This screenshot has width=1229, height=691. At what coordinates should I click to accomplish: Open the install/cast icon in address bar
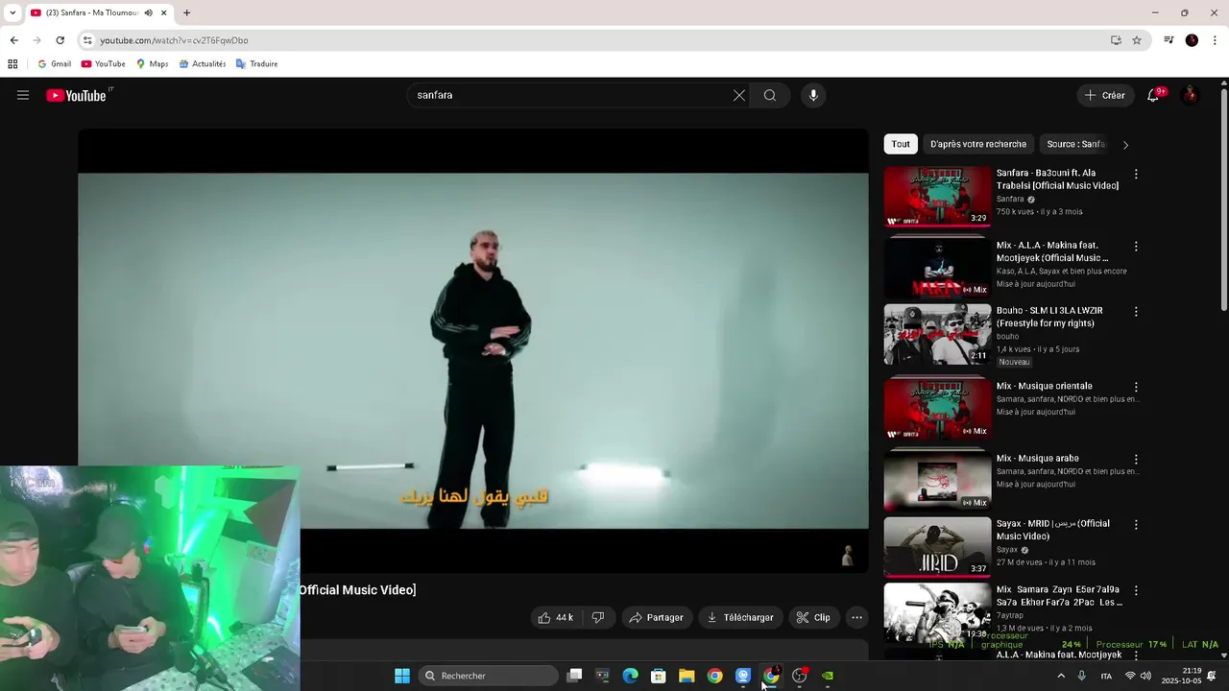1116,40
